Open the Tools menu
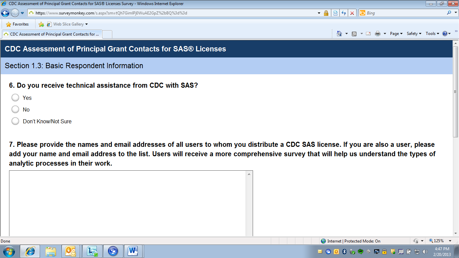The height and width of the screenshot is (258, 459). [432, 34]
